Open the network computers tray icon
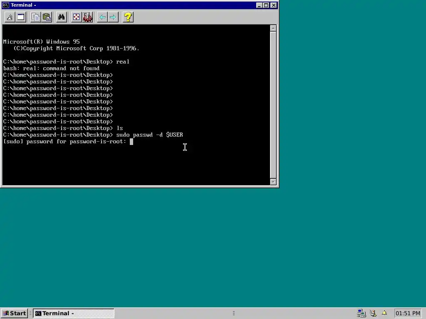Image resolution: width=426 pixels, height=319 pixels. 361,313
